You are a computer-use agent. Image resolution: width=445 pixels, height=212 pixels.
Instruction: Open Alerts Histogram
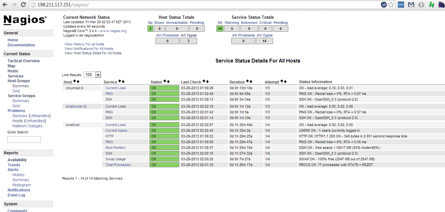point(22,185)
